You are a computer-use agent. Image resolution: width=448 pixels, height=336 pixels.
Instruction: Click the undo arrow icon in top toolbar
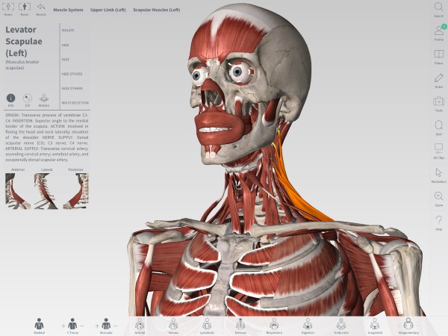(x=41, y=8)
